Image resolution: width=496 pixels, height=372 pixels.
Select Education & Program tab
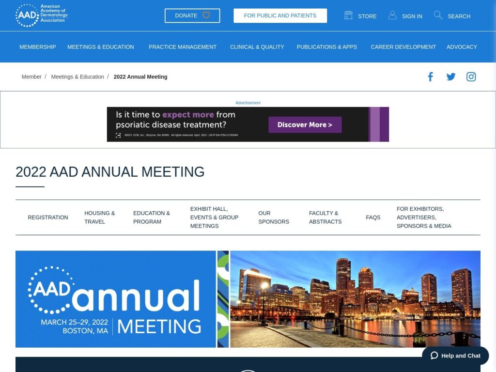tap(152, 217)
